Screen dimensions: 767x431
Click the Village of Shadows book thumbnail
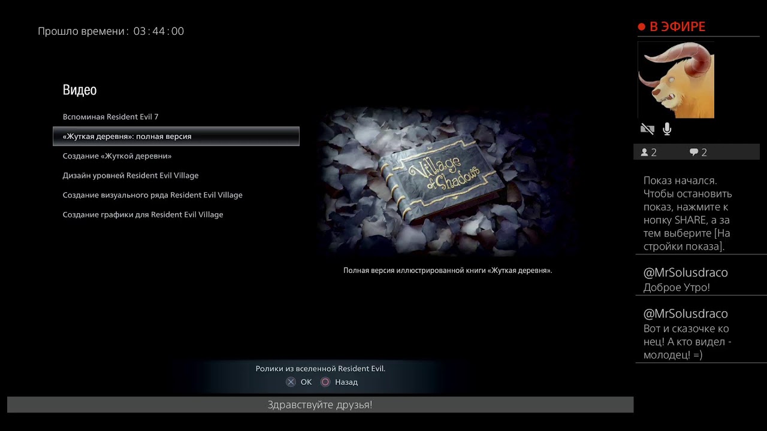448,182
